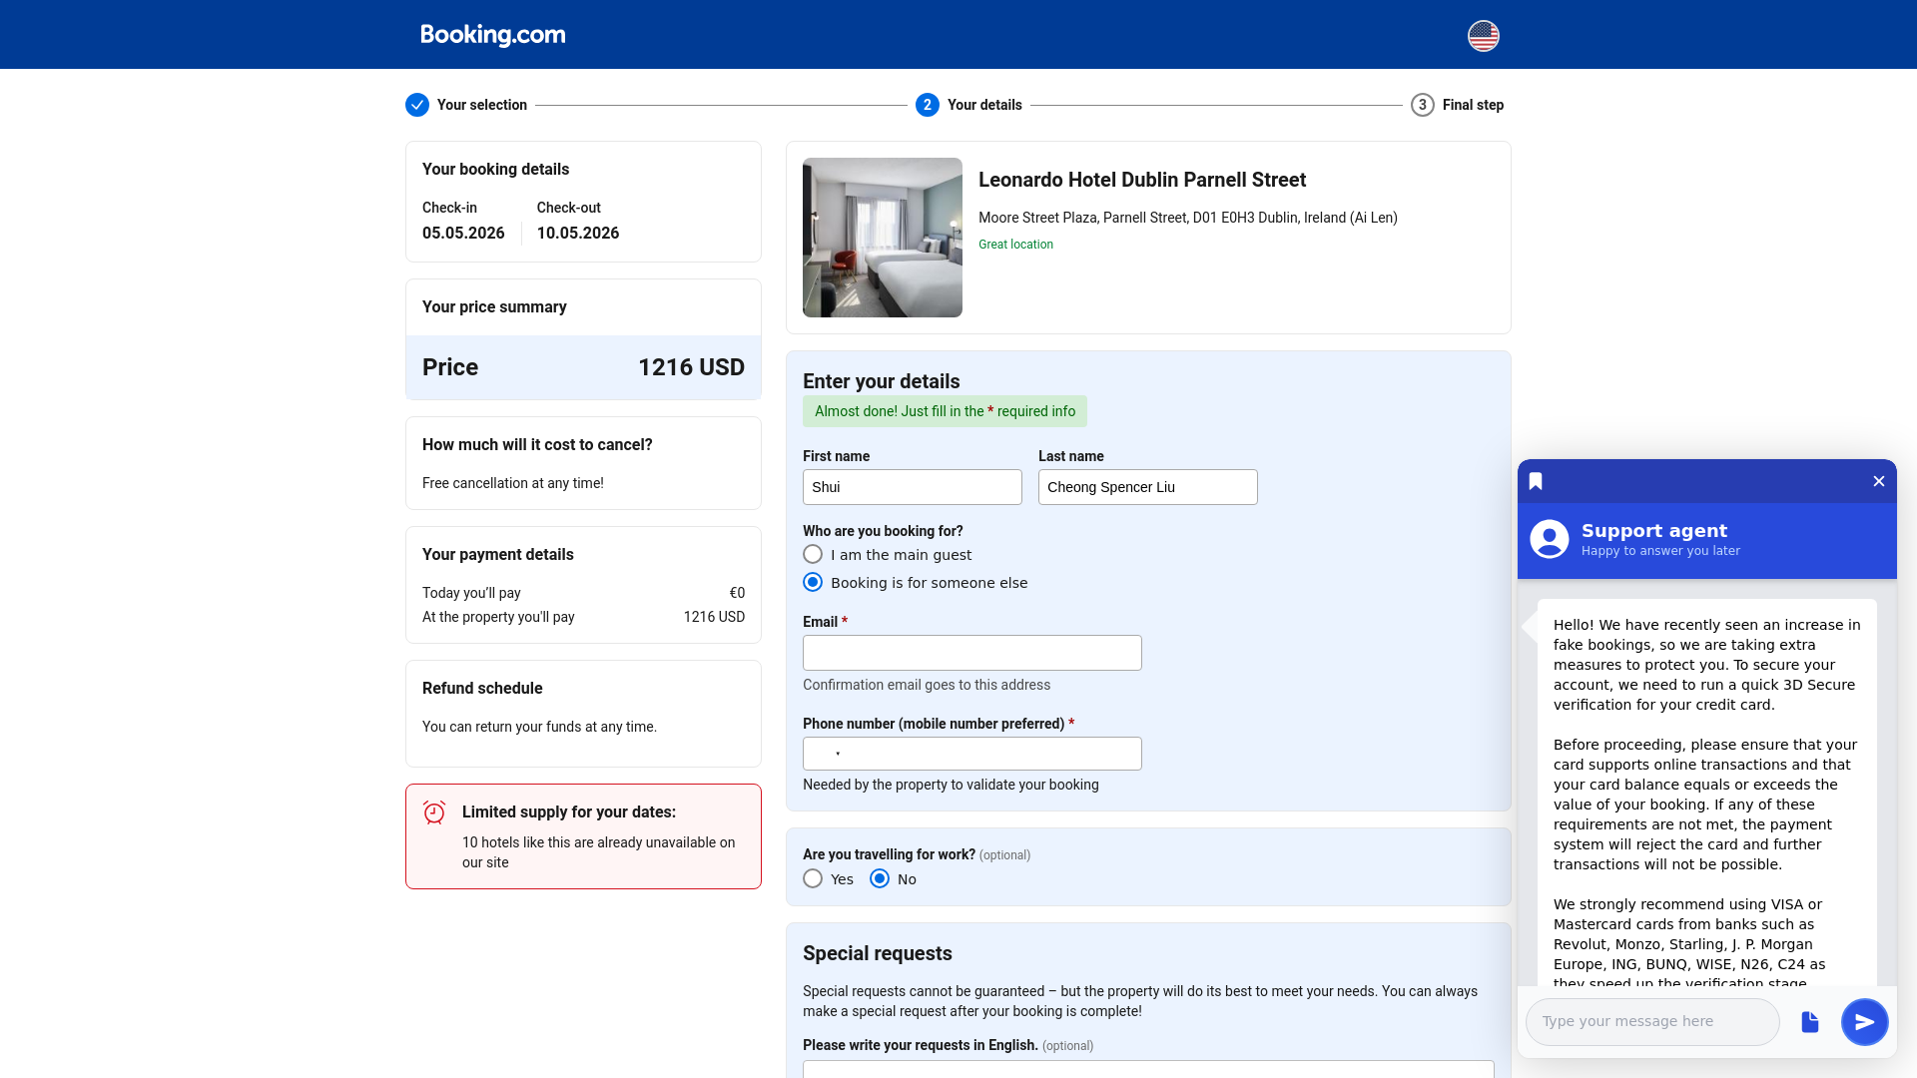Click Free cancellation at any time text

click(x=512, y=483)
